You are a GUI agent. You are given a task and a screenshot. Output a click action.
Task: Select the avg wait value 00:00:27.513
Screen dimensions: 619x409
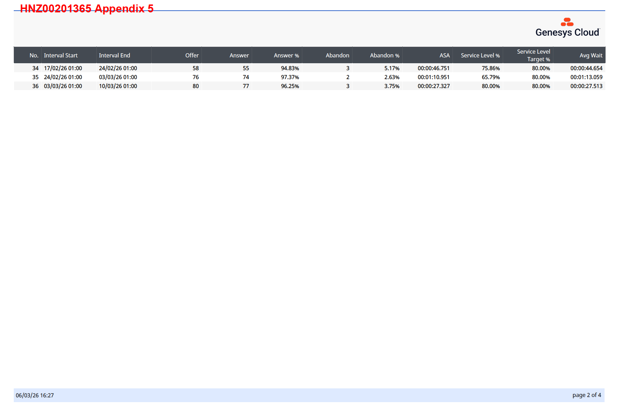coord(586,86)
